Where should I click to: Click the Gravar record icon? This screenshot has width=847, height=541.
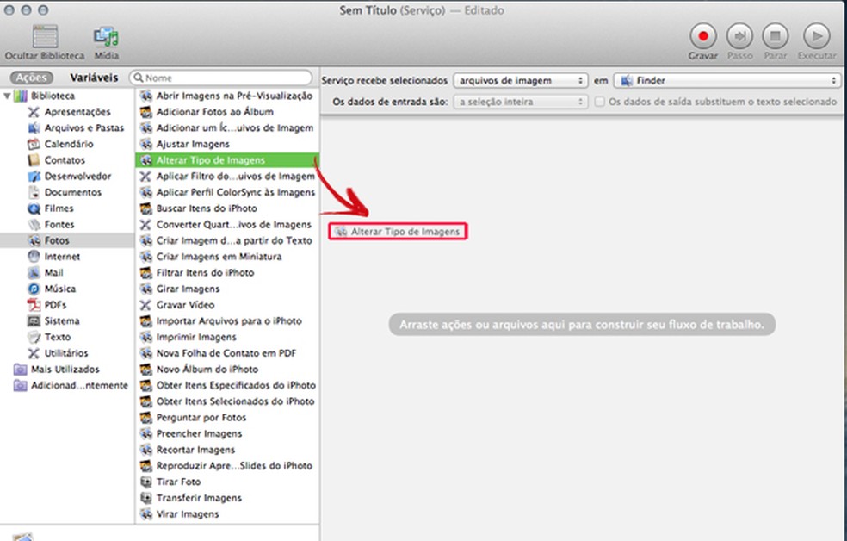click(703, 35)
